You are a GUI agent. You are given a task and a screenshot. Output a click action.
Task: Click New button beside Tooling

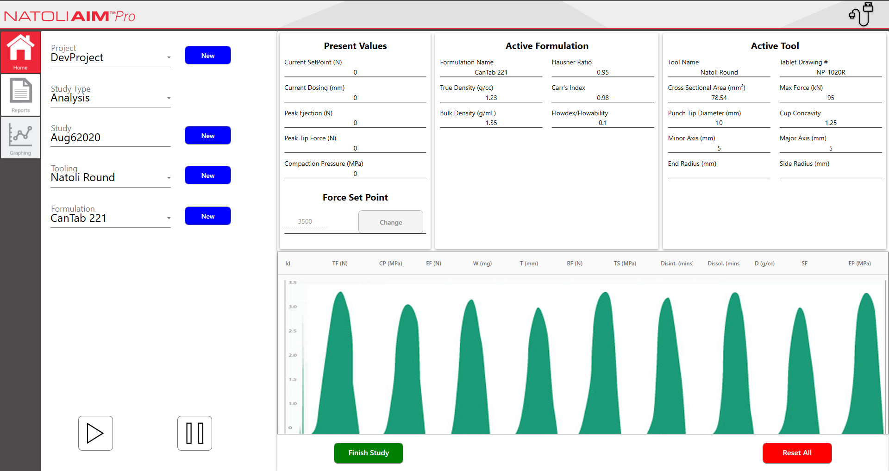[207, 176]
